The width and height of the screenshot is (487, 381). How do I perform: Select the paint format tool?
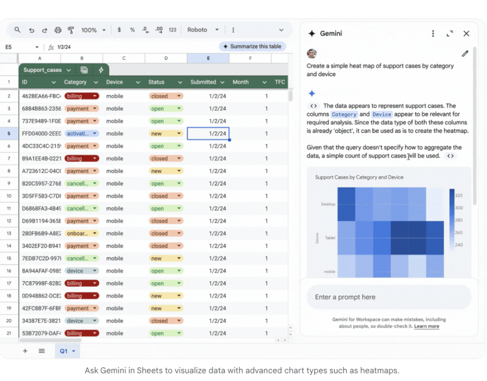(71, 30)
